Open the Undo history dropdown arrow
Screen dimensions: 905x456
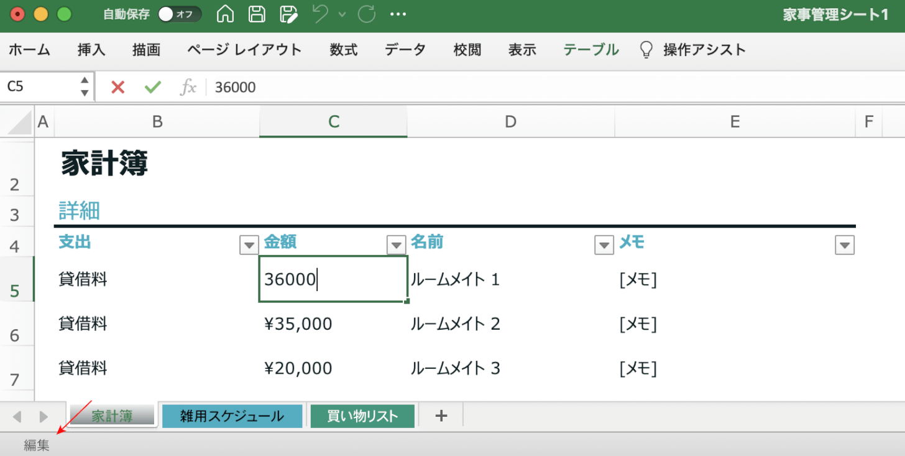(341, 14)
